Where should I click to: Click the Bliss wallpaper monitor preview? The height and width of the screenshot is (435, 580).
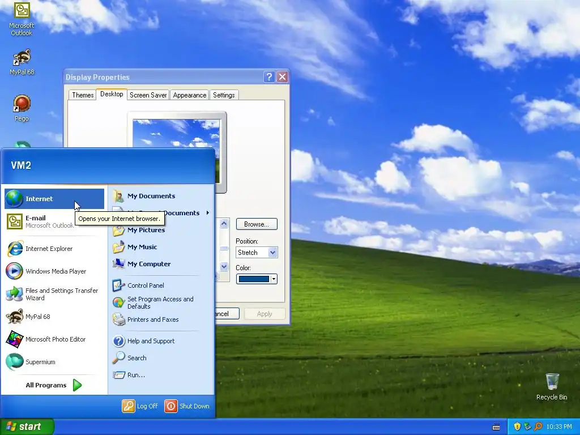coord(176,134)
